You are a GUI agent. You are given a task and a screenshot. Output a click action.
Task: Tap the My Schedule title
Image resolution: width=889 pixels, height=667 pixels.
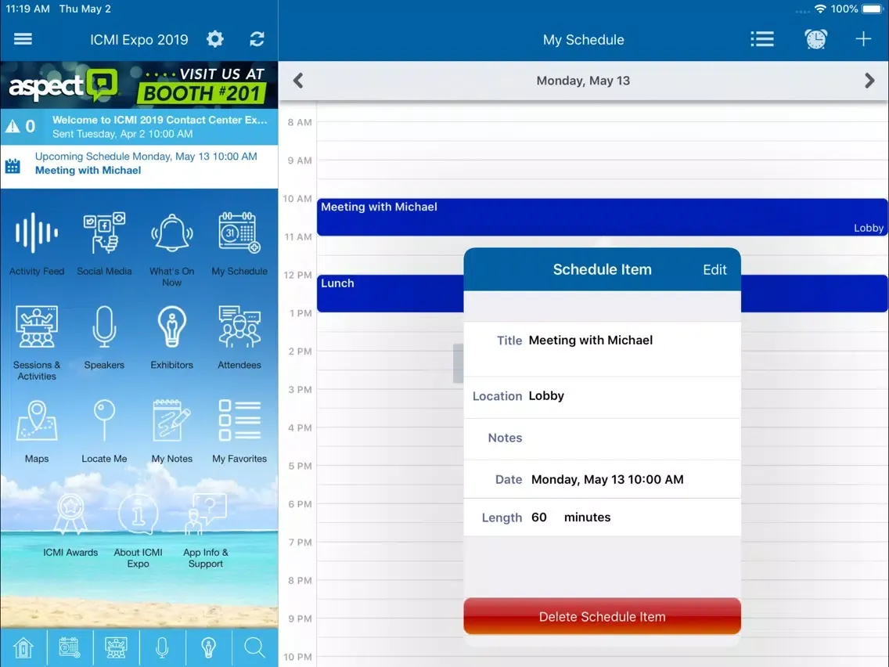pyautogui.click(x=584, y=40)
